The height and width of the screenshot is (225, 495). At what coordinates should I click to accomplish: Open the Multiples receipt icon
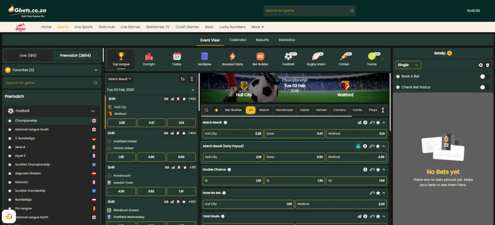tap(205, 56)
